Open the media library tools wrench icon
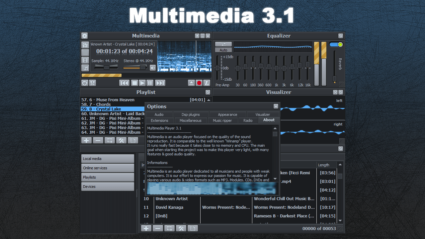Screen dimensions: 425x239 coord(181,228)
